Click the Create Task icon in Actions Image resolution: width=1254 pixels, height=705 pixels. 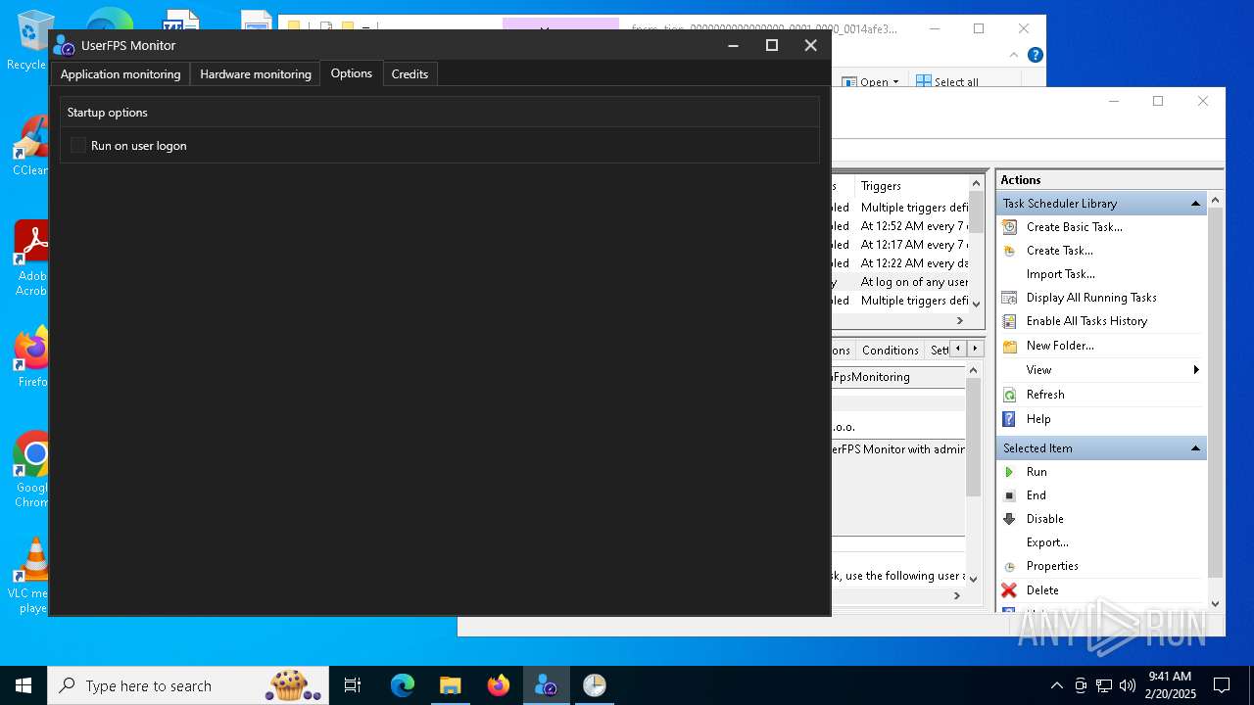point(1010,251)
